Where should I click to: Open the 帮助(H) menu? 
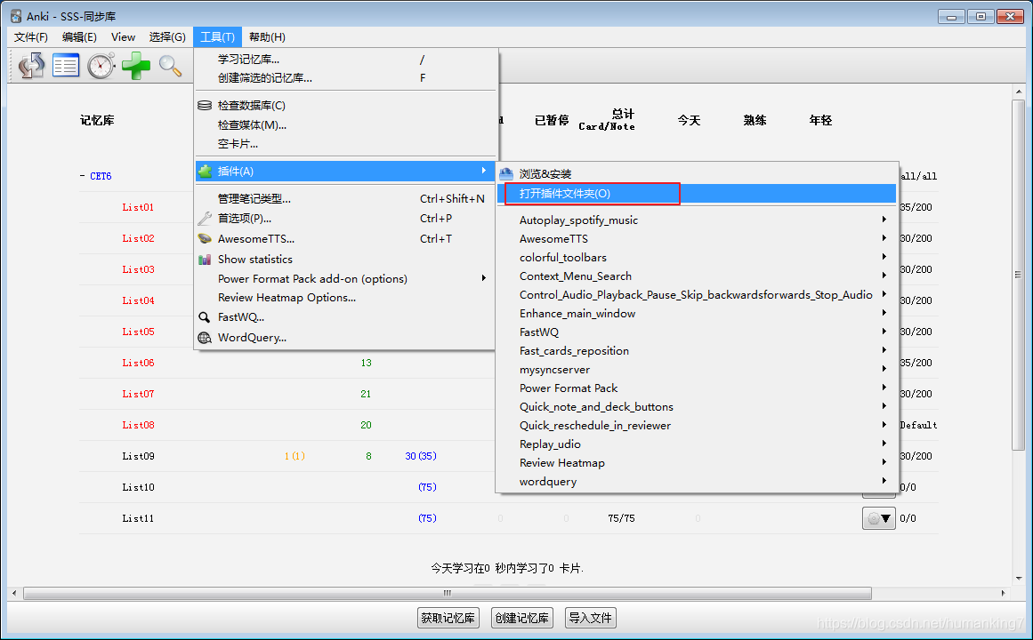[x=267, y=36]
